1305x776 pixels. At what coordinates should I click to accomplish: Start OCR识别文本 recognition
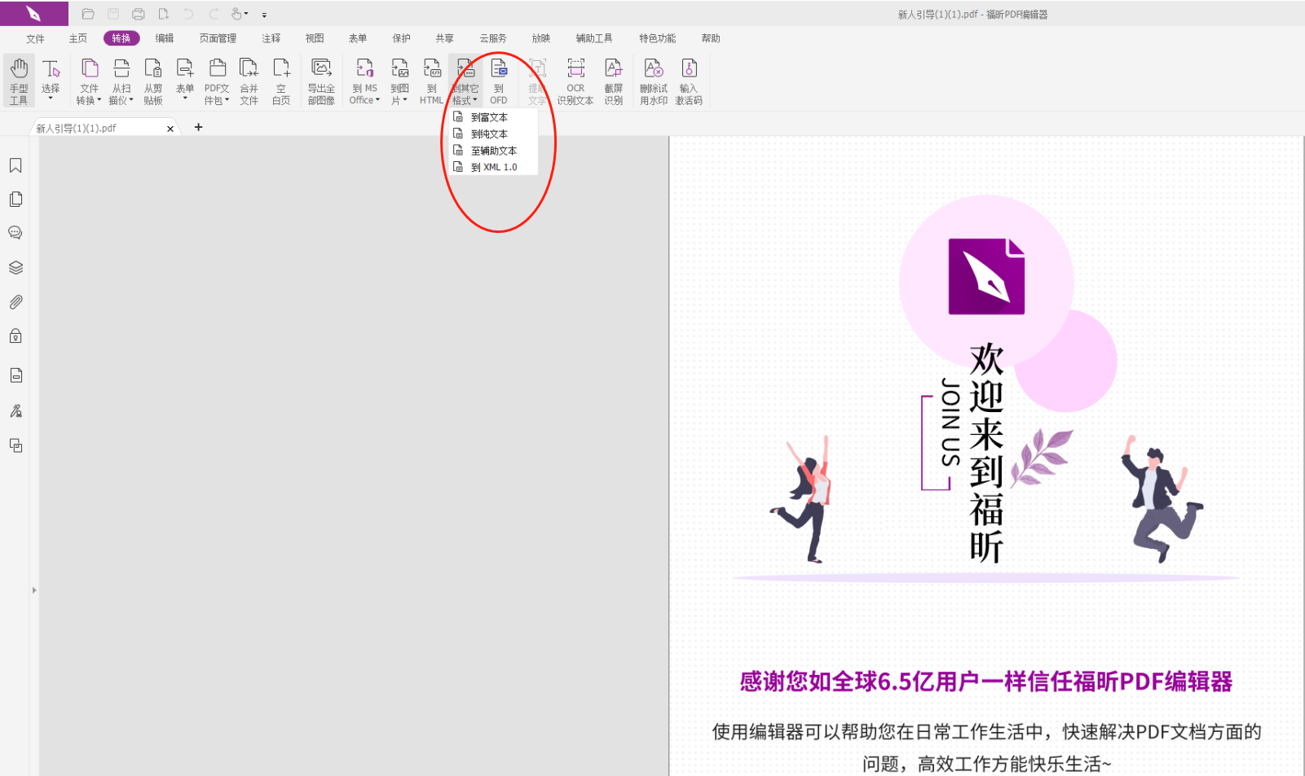point(575,80)
